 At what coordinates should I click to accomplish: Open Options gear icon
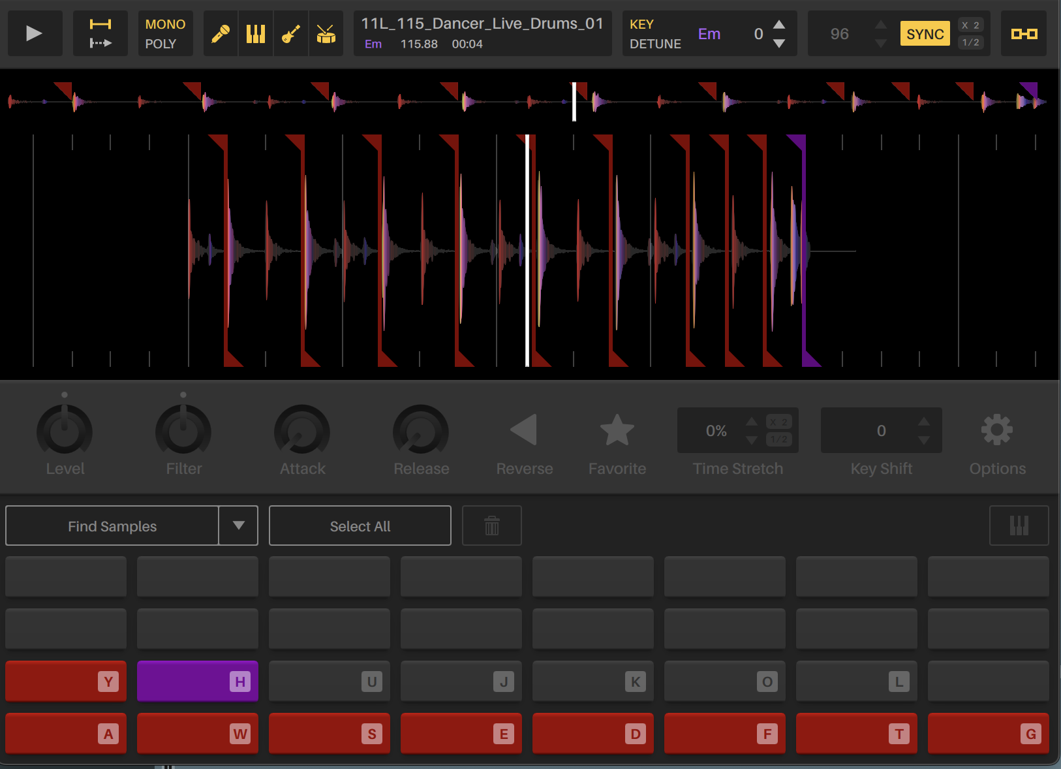pyautogui.click(x=997, y=430)
